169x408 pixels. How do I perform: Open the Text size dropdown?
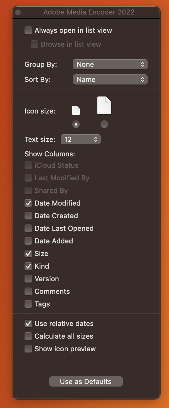81,139
